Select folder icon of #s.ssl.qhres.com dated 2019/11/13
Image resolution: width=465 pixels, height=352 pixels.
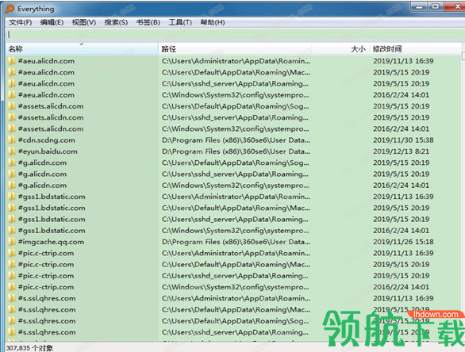[12, 298]
